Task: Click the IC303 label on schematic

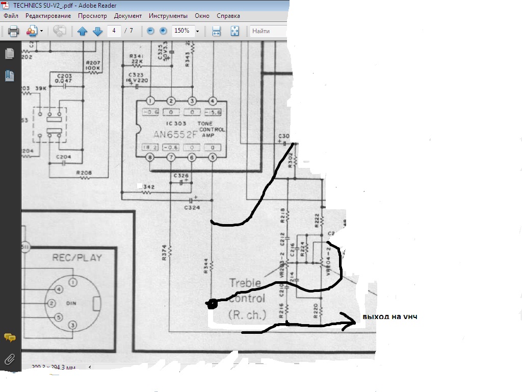Action: click(176, 124)
